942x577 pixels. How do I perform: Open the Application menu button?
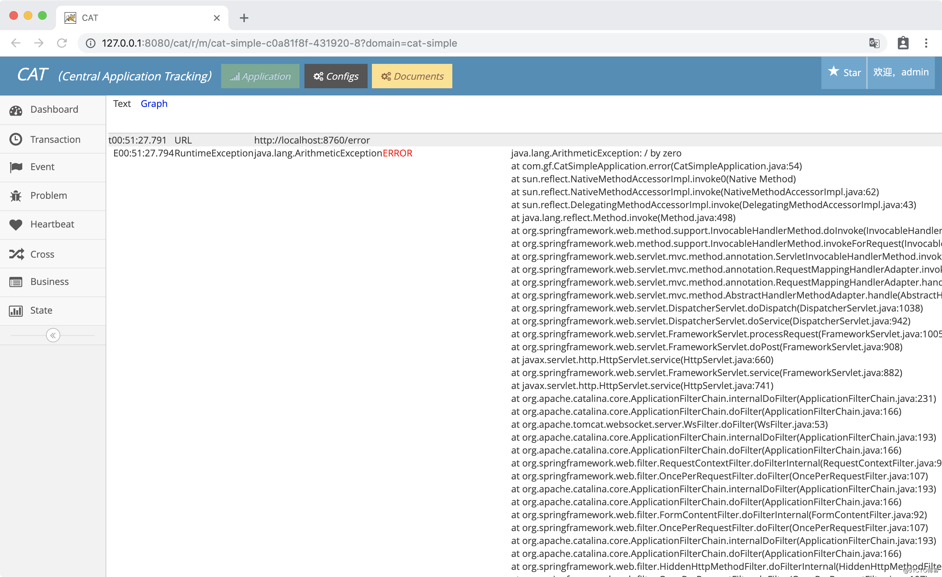[x=260, y=76]
